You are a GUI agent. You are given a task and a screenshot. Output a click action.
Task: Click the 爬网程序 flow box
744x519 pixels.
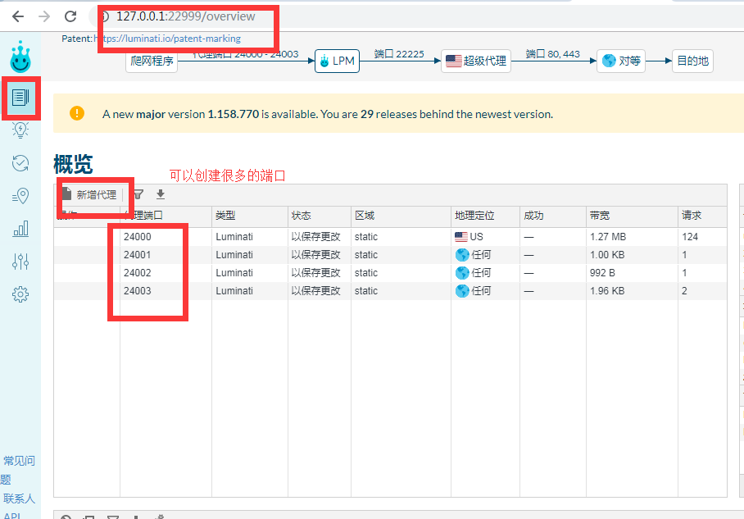click(x=152, y=61)
